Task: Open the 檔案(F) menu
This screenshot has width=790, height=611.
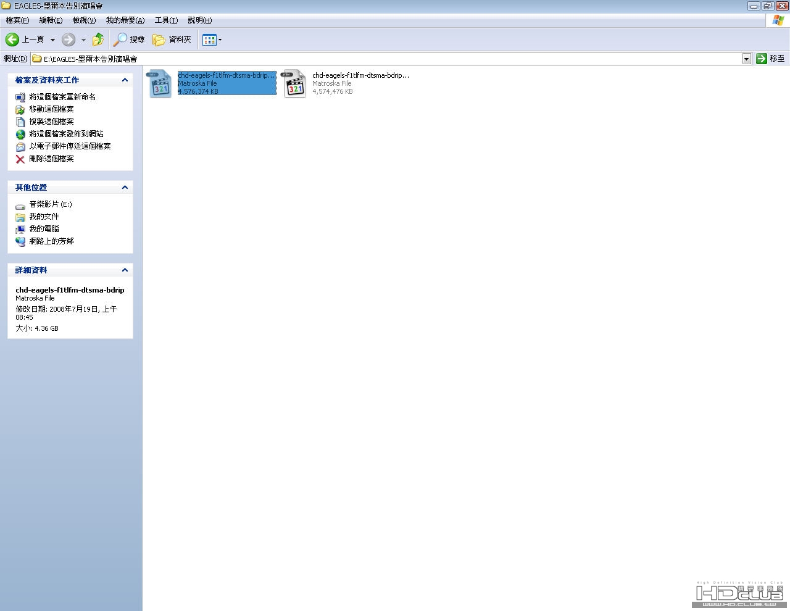Action: pos(17,20)
